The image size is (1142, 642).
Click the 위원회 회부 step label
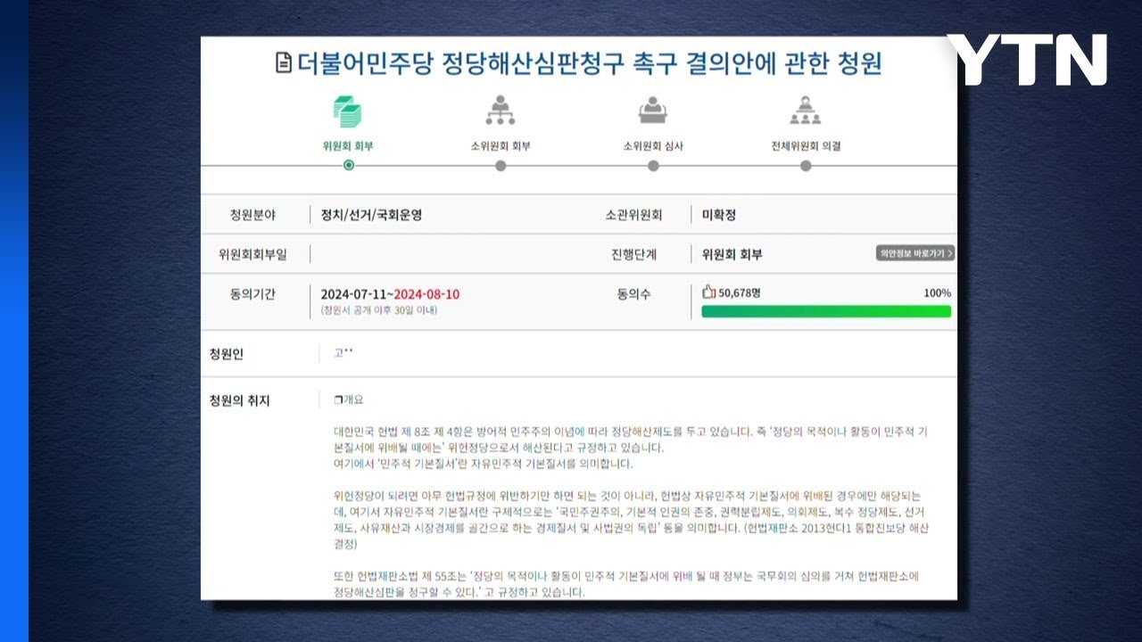pos(348,146)
